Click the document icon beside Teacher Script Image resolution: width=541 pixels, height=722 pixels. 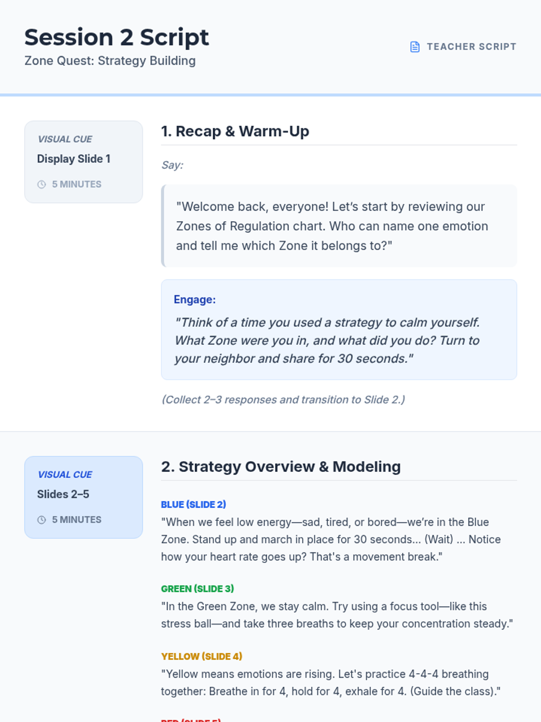click(415, 47)
